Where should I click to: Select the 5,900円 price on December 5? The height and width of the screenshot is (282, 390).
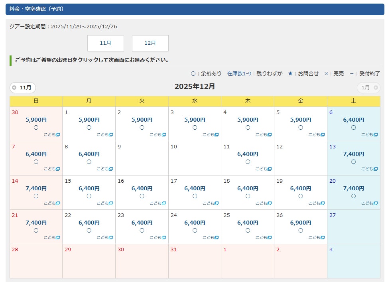300,120
